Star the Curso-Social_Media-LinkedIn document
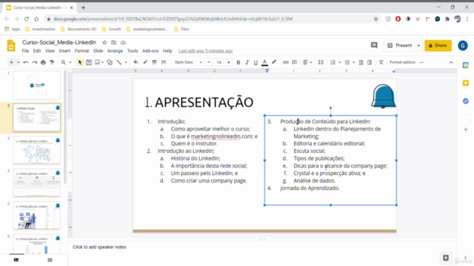 click(104, 43)
